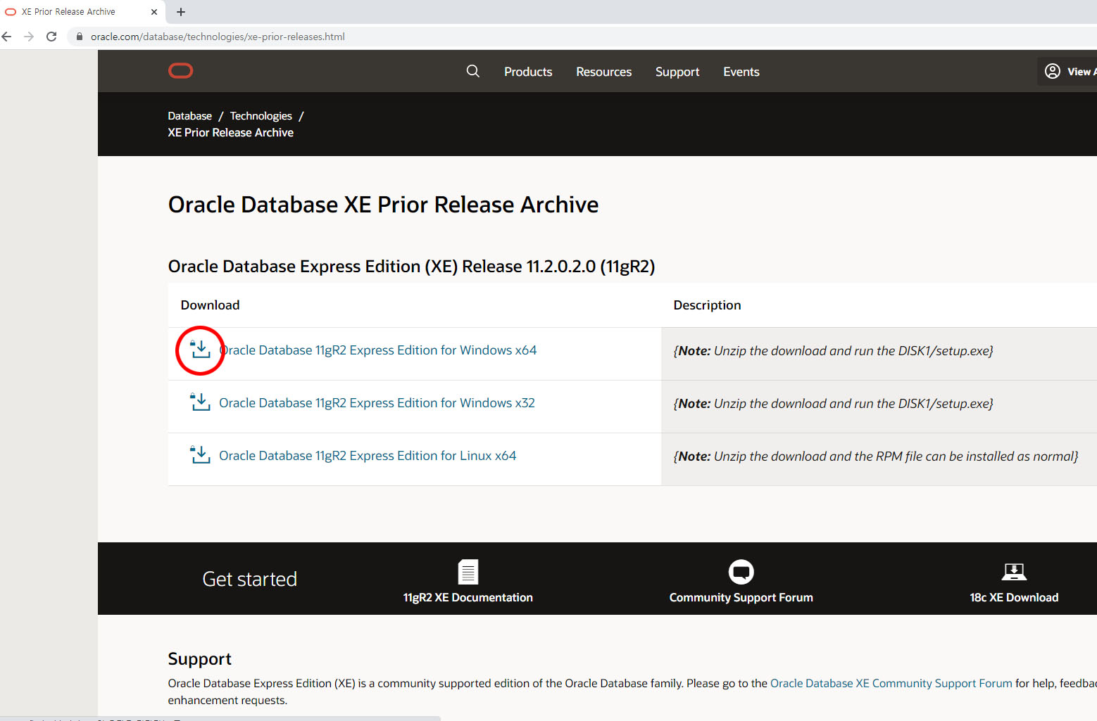Screen dimensions: 1097x721
Task: Open 11gR2 XE Documentation link
Action: [x=468, y=597]
